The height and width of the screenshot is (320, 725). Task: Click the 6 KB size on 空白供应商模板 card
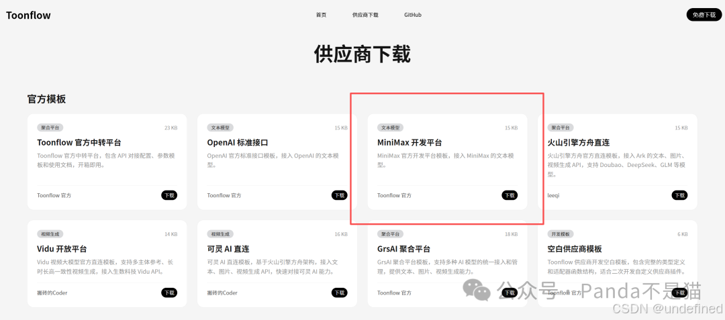coord(683,234)
